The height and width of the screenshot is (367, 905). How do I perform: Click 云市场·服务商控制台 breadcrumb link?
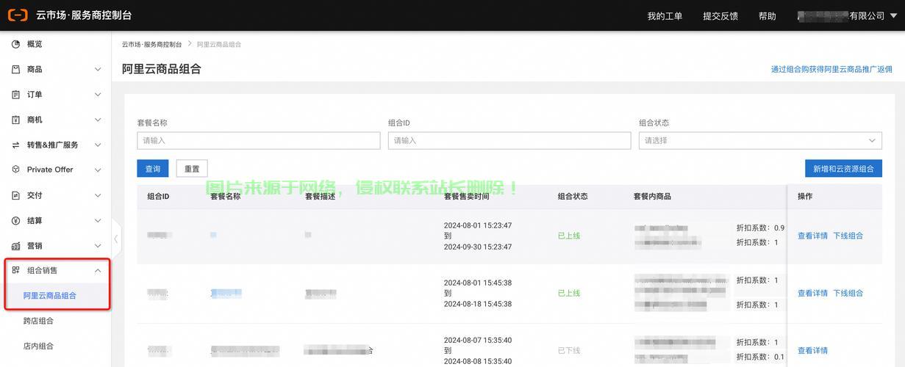coord(151,45)
